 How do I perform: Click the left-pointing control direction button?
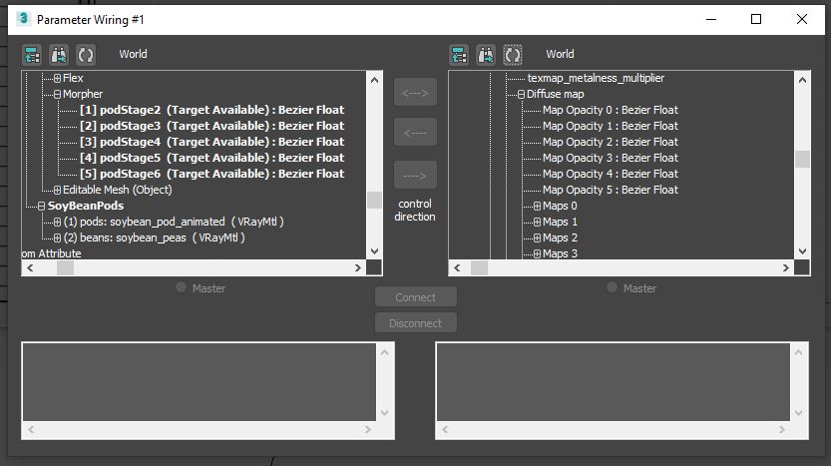pos(415,133)
